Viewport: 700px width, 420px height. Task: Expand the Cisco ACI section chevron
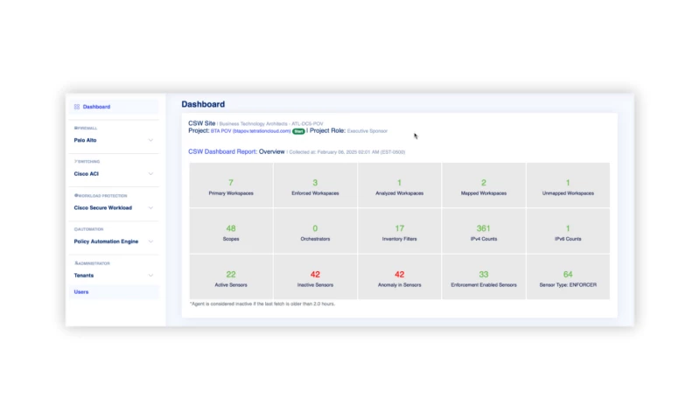tap(150, 174)
